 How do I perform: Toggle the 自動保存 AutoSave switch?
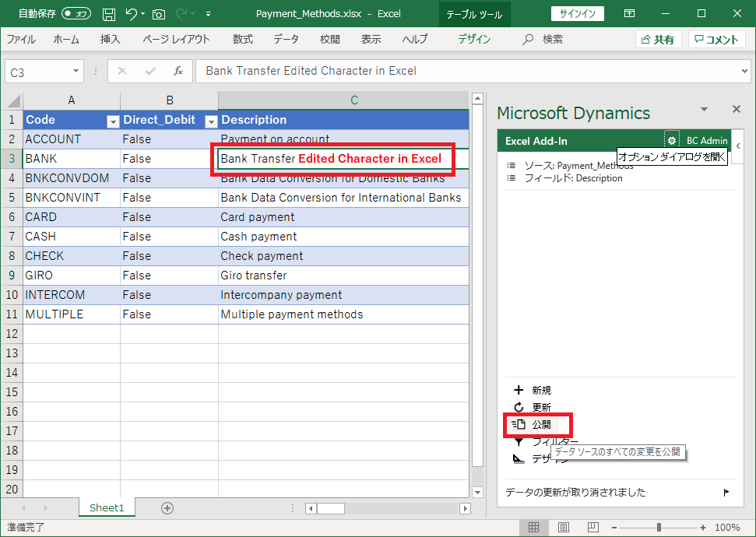point(76,13)
